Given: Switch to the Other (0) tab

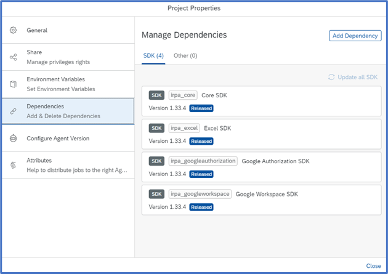Looking at the screenshot, I should click(x=185, y=55).
